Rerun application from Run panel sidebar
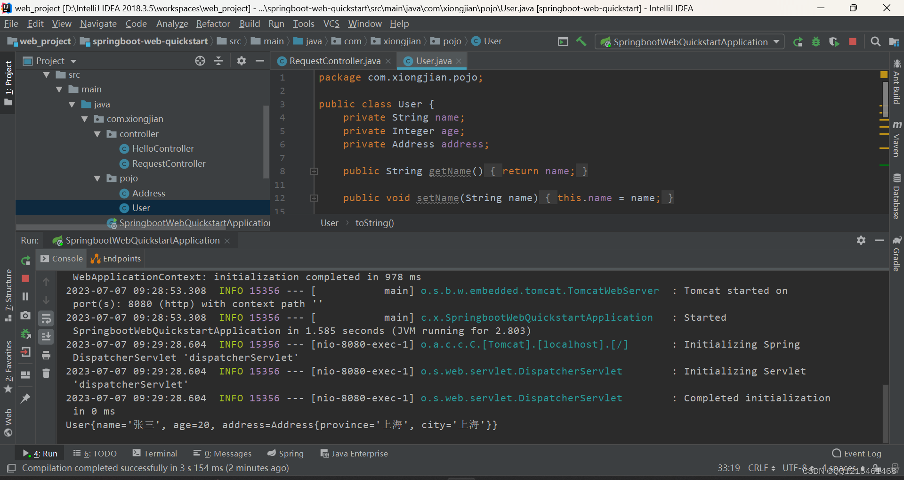Image resolution: width=904 pixels, height=480 pixels. pos(26,260)
